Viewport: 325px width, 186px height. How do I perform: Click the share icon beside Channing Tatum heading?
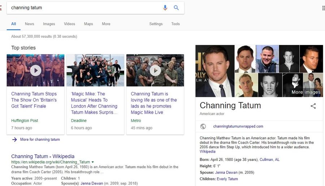tap(313, 106)
